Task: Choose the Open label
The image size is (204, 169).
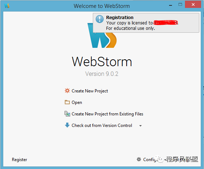Action: [x=77, y=102]
